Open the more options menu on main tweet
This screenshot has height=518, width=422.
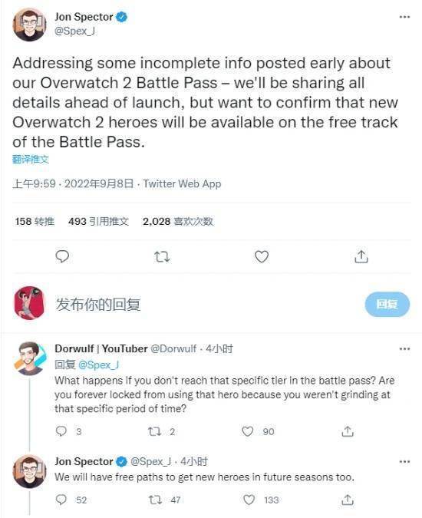pos(404,17)
